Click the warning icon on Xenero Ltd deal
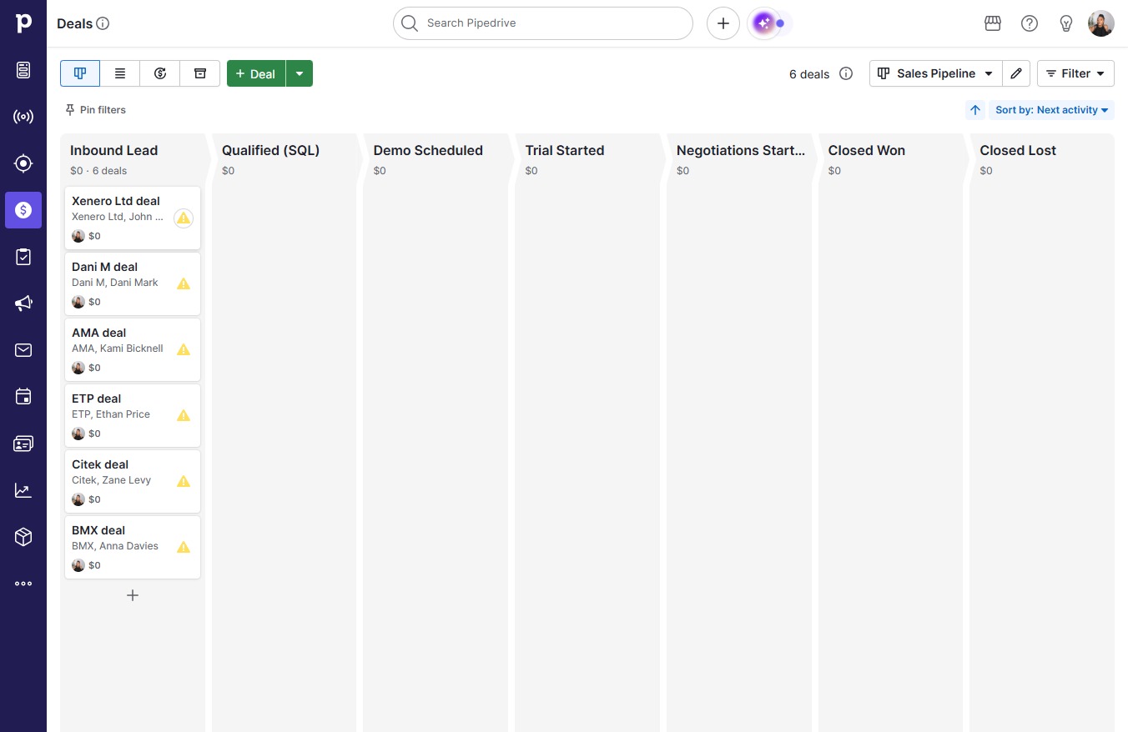This screenshot has width=1128, height=732. (184, 218)
